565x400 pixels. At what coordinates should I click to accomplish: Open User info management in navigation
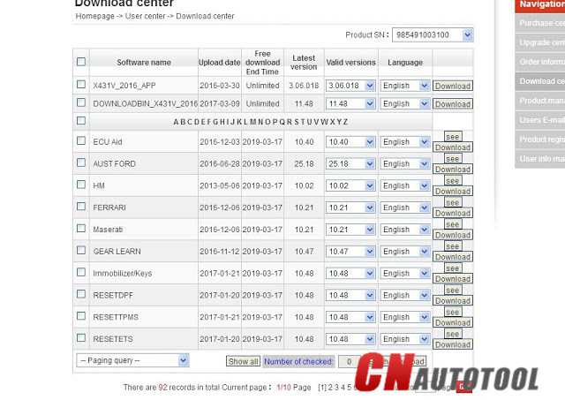(x=539, y=159)
